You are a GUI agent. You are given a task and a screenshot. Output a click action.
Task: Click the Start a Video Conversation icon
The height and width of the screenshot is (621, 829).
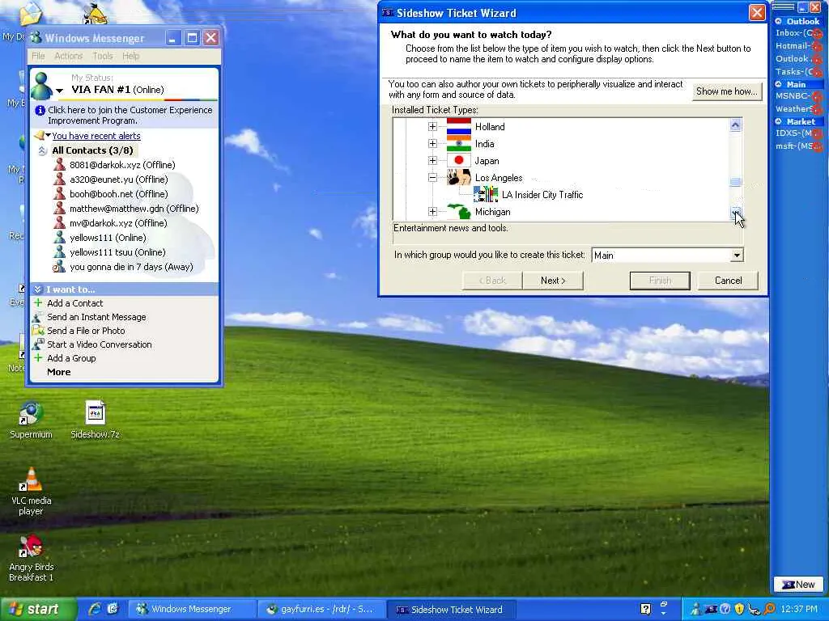pos(37,344)
